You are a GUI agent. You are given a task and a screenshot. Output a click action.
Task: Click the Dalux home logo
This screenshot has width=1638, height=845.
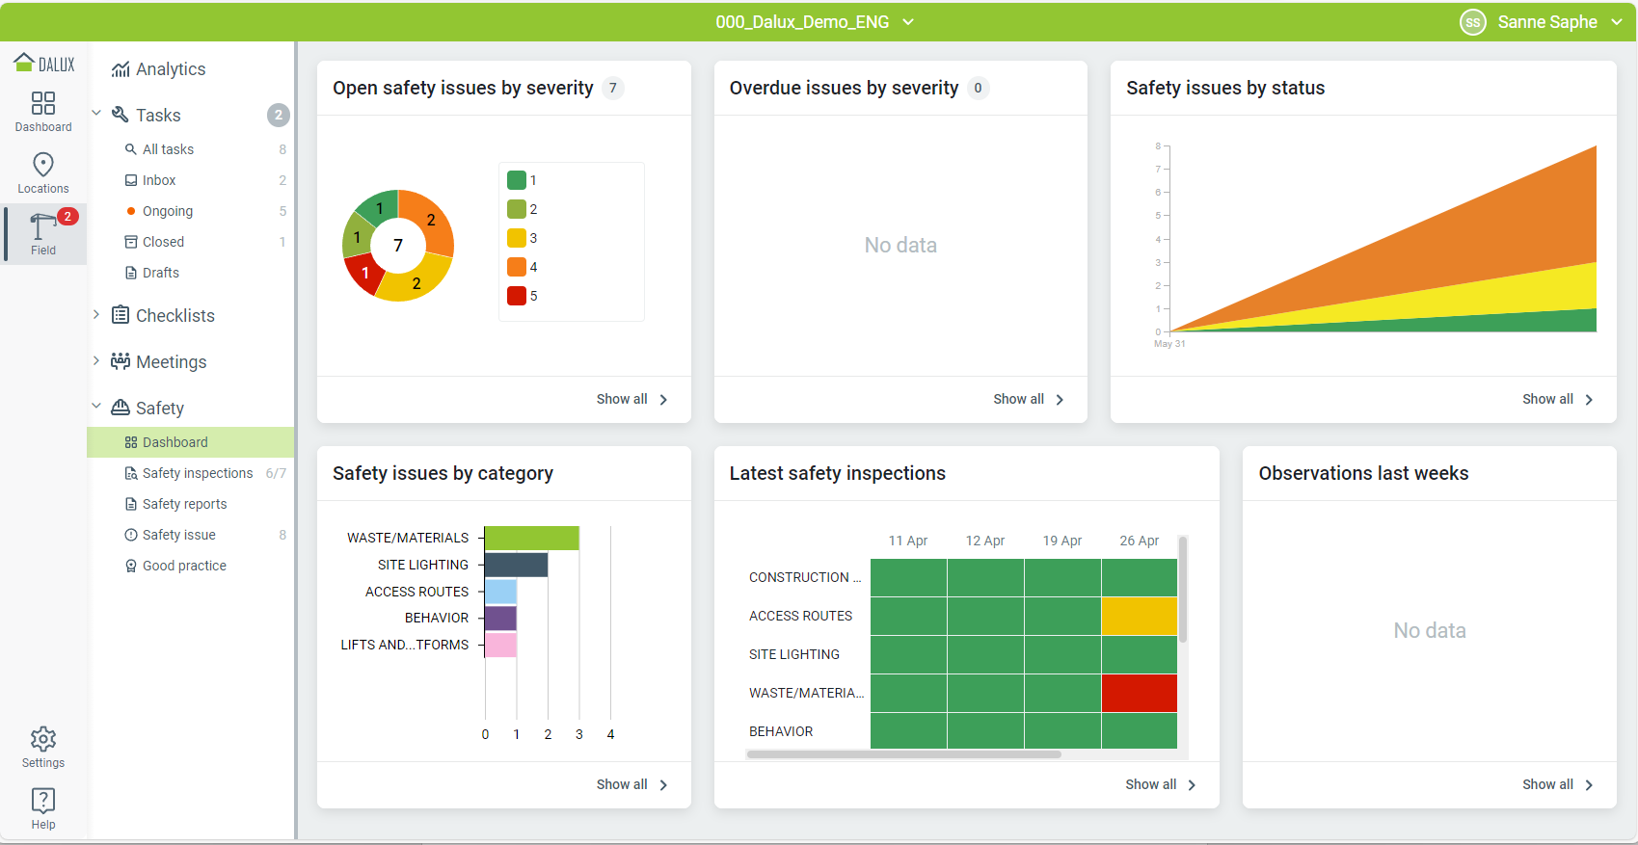pyautogui.click(x=43, y=64)
